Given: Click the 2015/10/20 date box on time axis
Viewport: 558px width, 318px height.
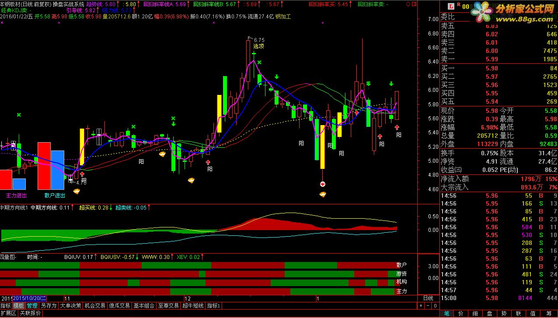Looking at the screenshot, I should pyautogui.click(x=30, y=298).
